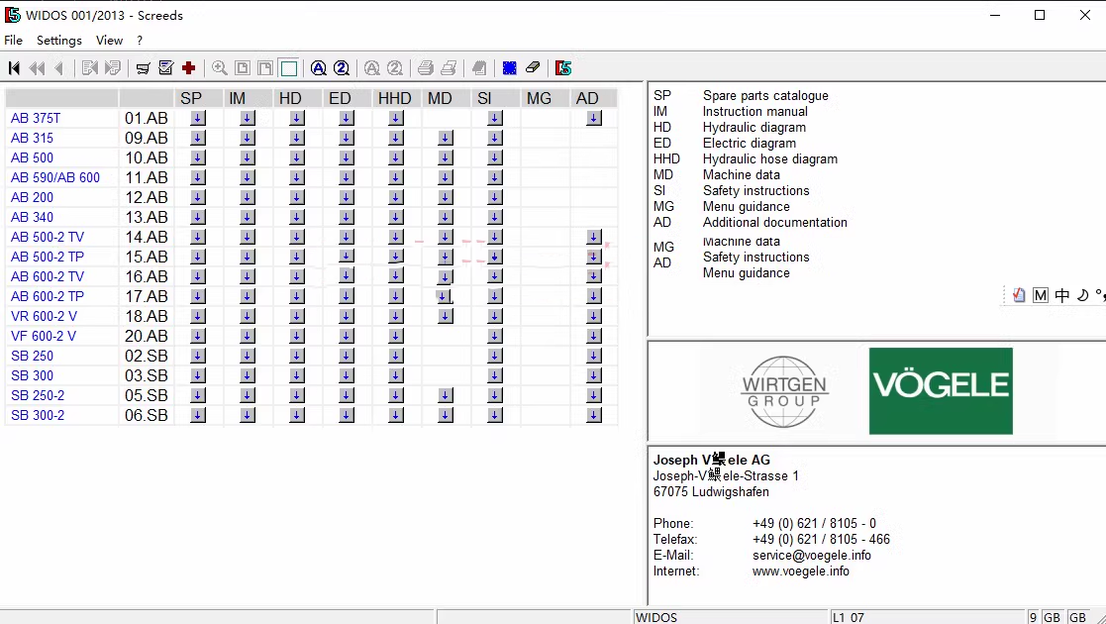
Task: Open the hydraulic diagram for SB 300
Action: (x=297, y=375)
